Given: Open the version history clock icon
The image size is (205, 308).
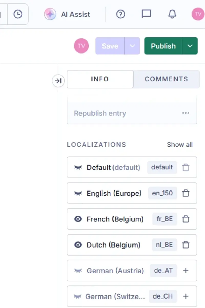Looking at the screenshot, I should 18,14.
